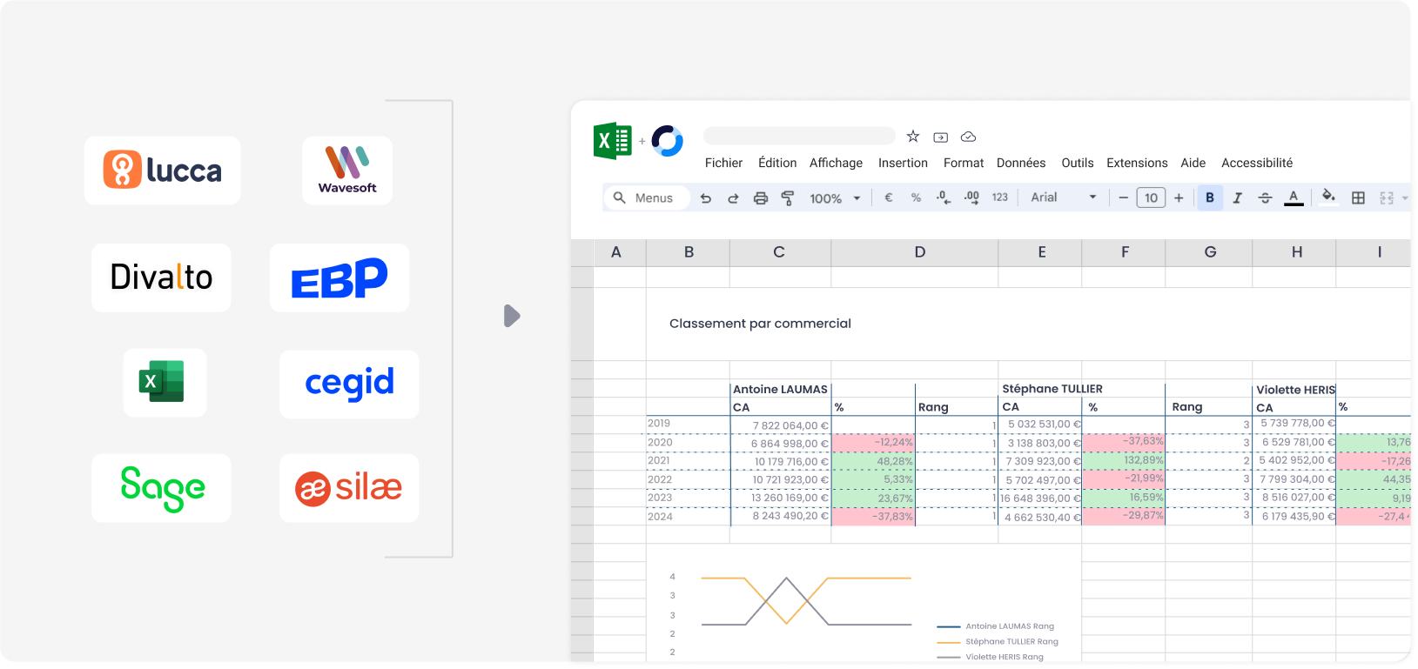Click the Wavesoft logo card
Screen dimensions: 1418x669
click(347, 171)
